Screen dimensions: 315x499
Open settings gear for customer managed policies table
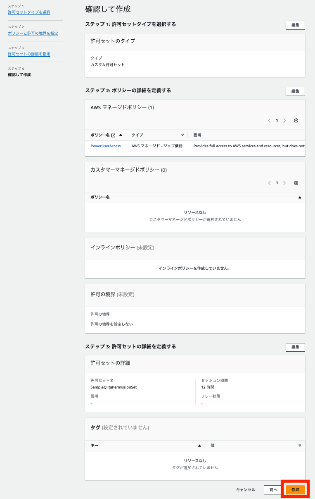point(296,183)
